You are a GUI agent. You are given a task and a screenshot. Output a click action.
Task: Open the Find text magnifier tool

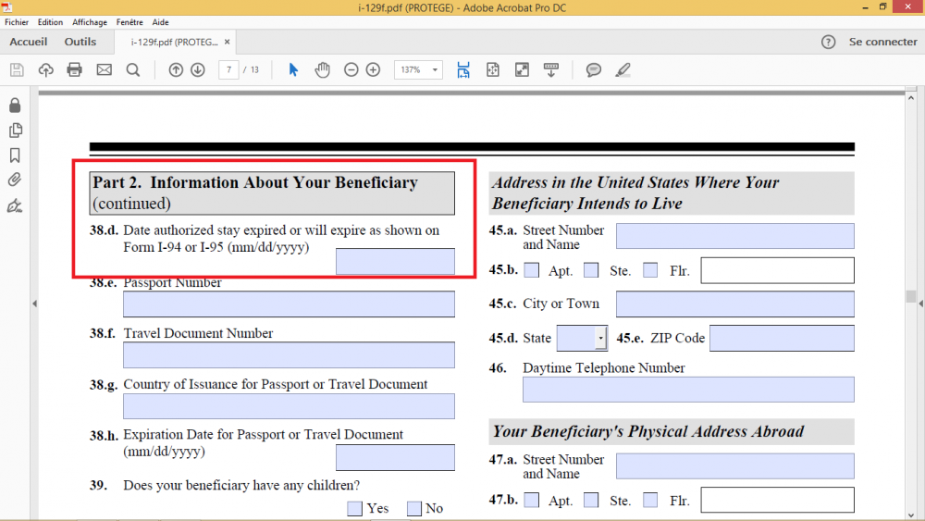pos(133,70)
